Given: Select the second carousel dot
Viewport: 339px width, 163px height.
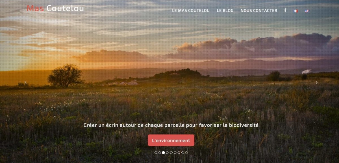Looking at the screenshot, I should coord(160,153).
